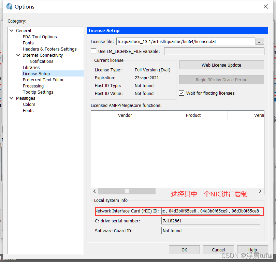Select EDA Tool Options in category tree

[40, 37]
